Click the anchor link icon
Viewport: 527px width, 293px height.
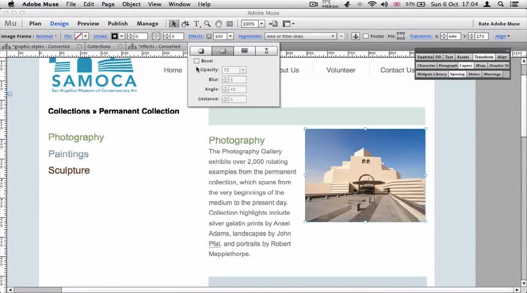point(356,37)
